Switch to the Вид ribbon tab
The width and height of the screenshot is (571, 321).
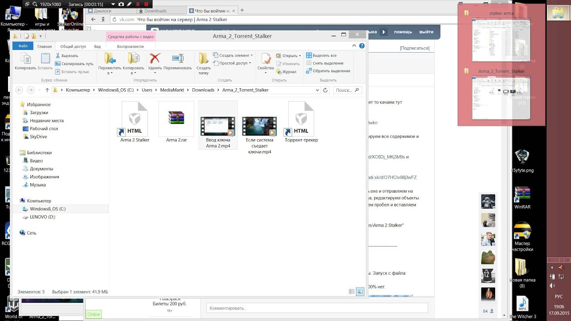97,46
